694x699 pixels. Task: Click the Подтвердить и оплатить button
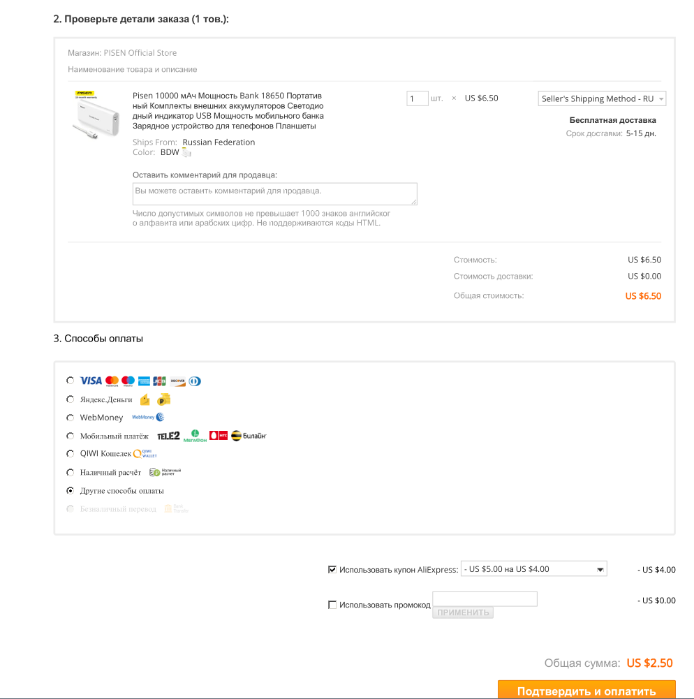point(586,690)
